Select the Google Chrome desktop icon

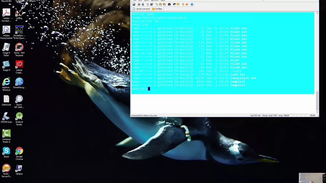(x=19, y=153)
